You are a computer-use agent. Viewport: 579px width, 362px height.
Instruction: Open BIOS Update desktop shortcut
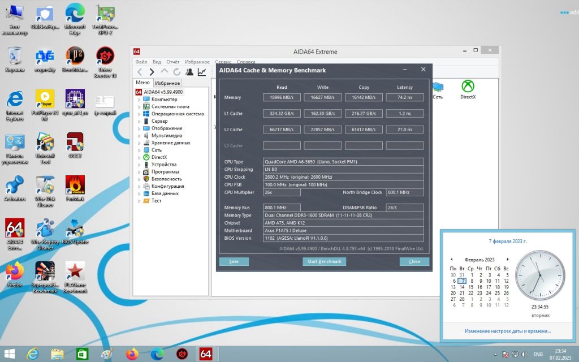[75, 231]
